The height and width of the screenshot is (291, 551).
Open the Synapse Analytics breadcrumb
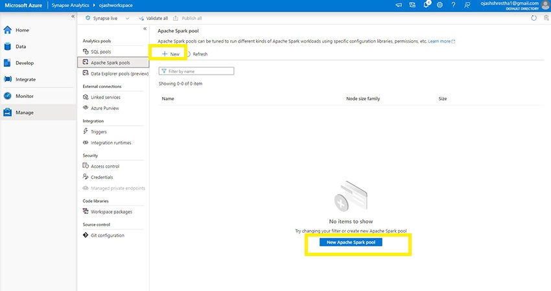pyautogui.click(x=70, y=5)
